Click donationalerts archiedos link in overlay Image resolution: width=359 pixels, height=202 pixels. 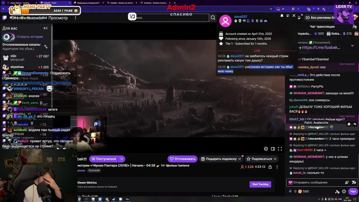36,82
